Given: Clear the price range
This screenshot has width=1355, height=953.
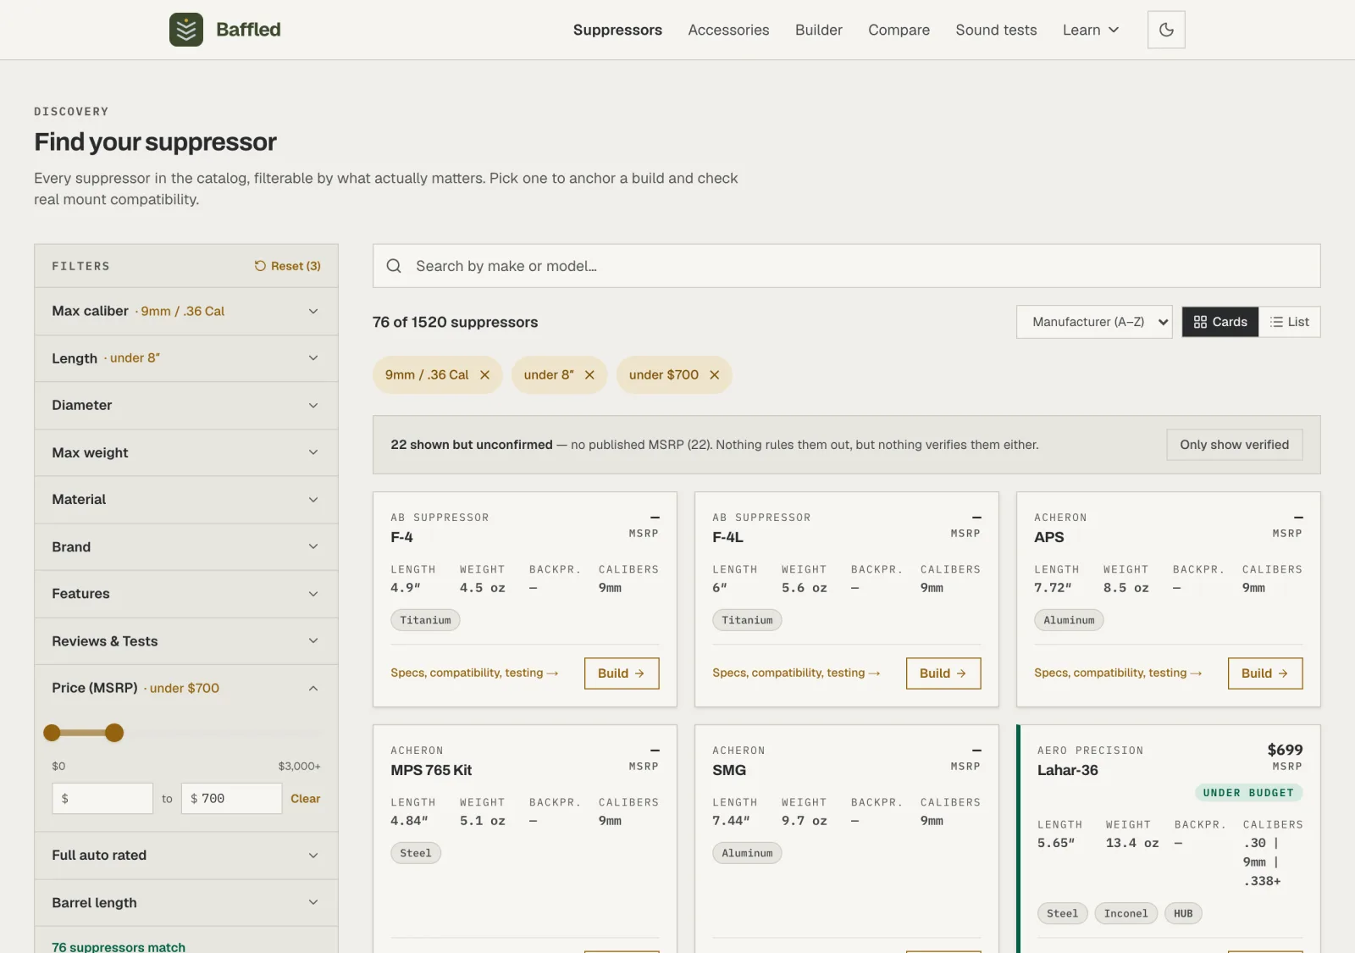Looking at the screenshot, I should click(305, 799).
